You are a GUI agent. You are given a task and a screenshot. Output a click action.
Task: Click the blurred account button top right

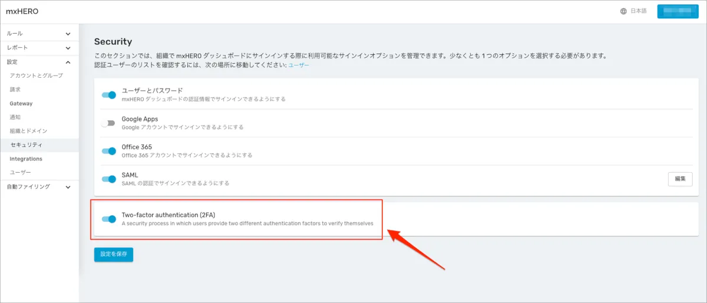click(x=678, y=11)
